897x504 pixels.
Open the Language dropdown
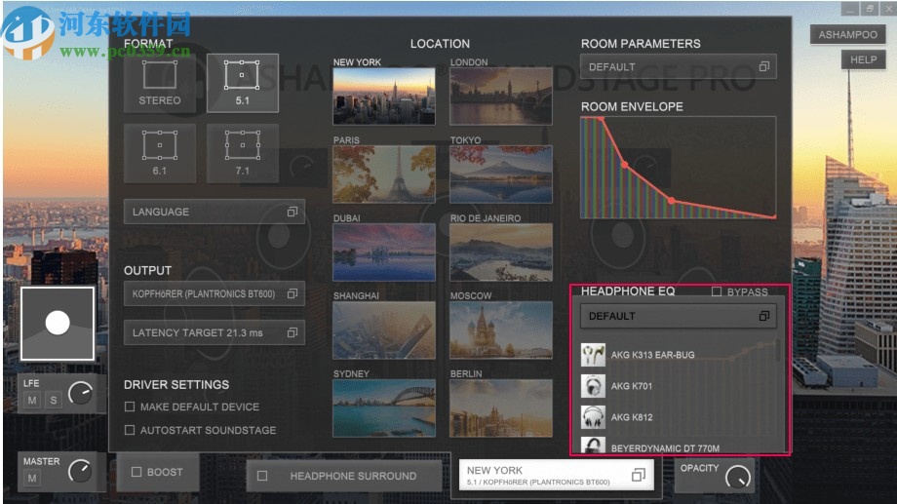point(214,212)
